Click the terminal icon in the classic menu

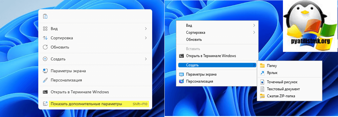click(182, 56)
